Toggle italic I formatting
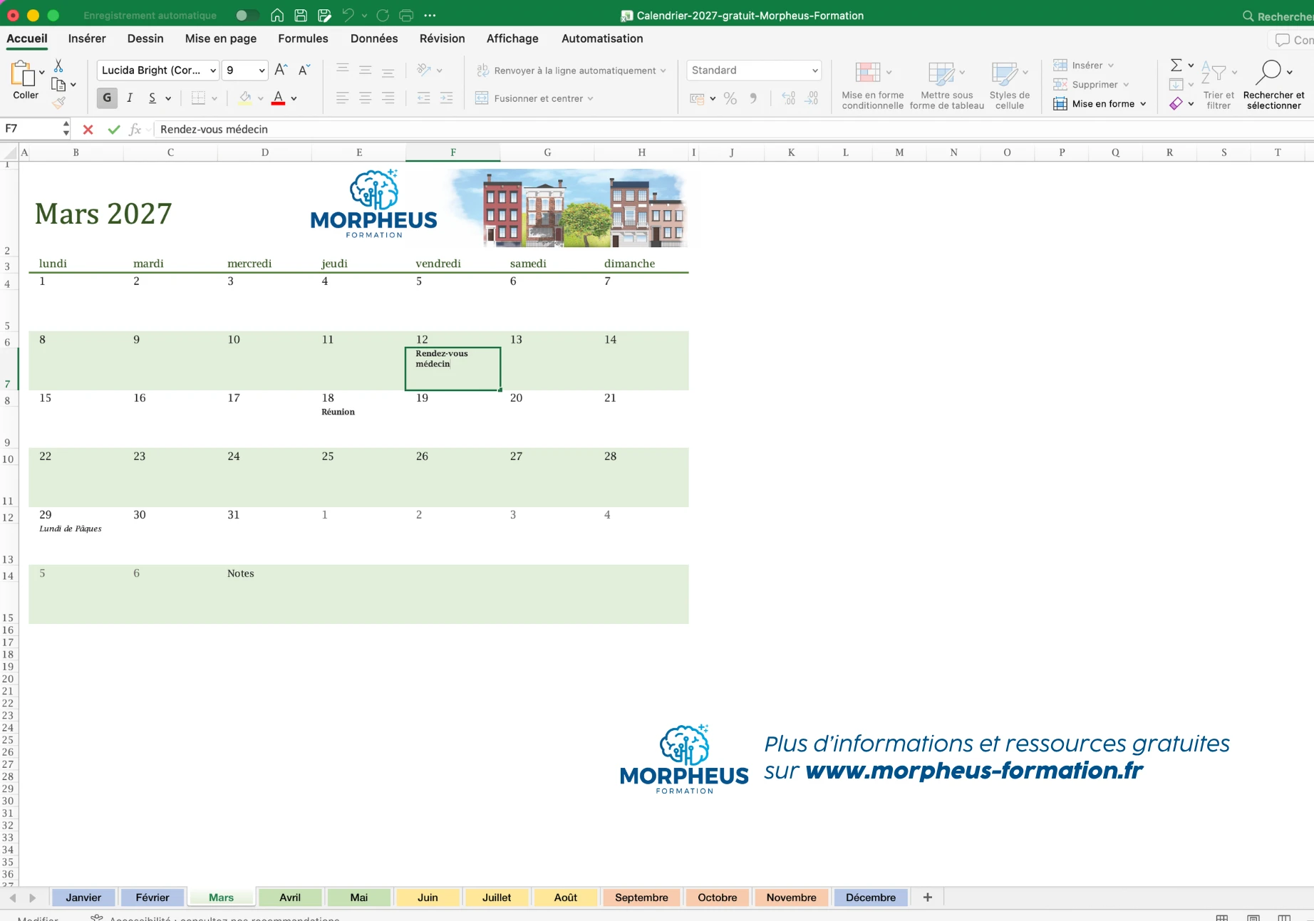The height and width of the screenshot is (921, 1314). pos(130,98)
